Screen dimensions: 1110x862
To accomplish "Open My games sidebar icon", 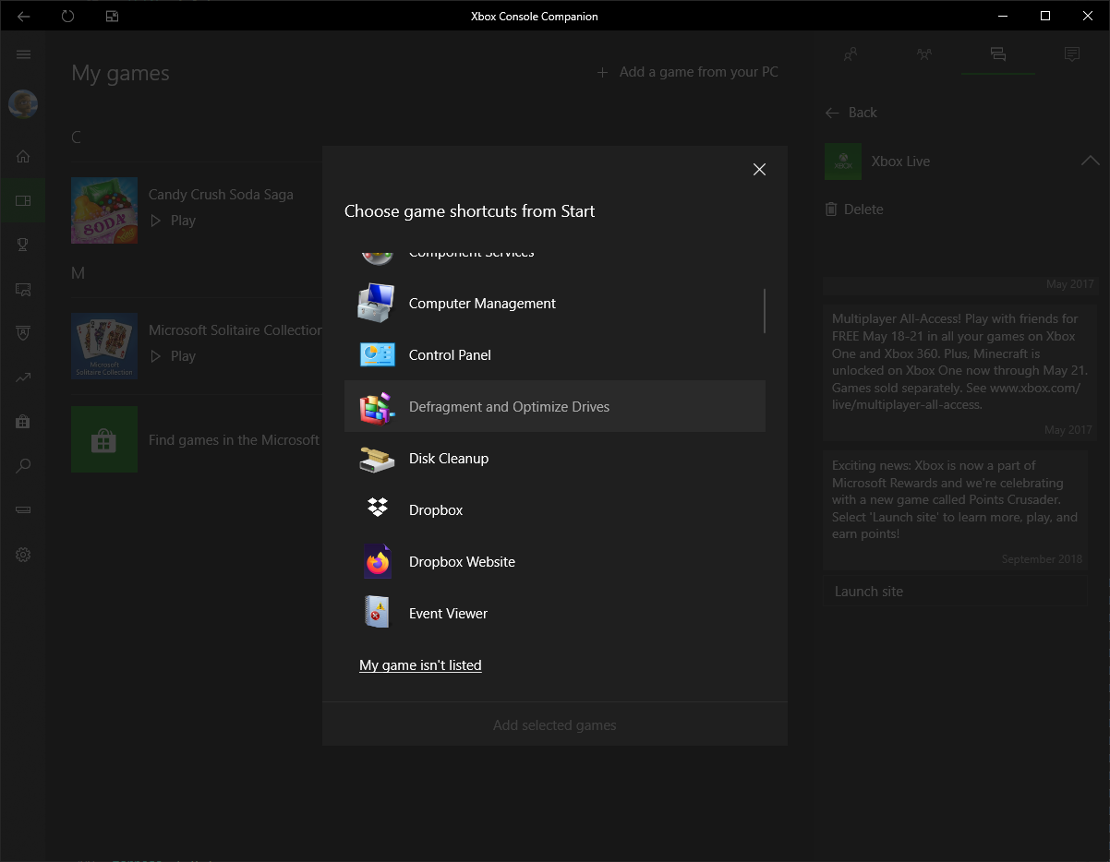I will (x=24, y=200).
